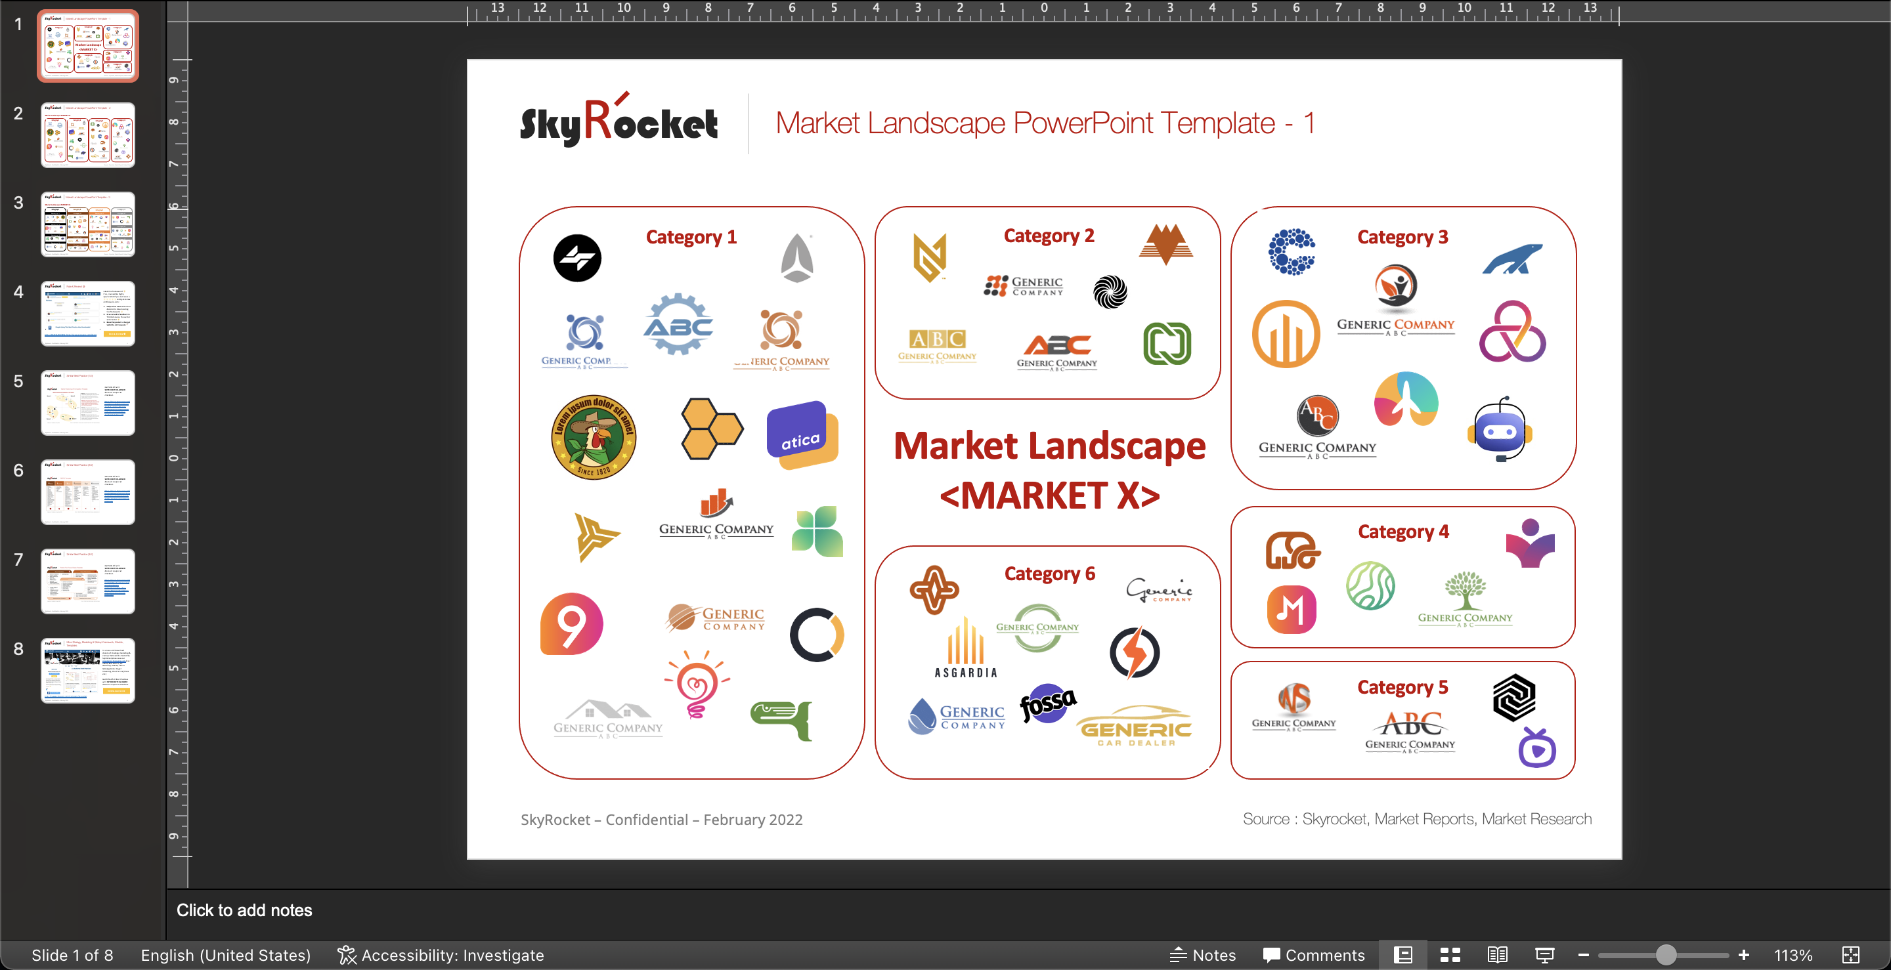The width and height of the screenshot is (1891, 970).
Task: Select the pink M app logo
Action: (1292, 609)
